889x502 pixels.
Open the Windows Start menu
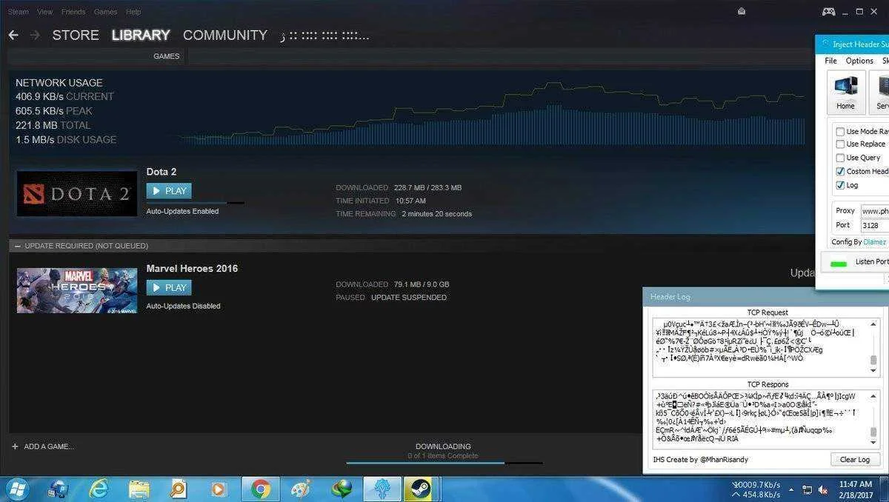[16, 489]
